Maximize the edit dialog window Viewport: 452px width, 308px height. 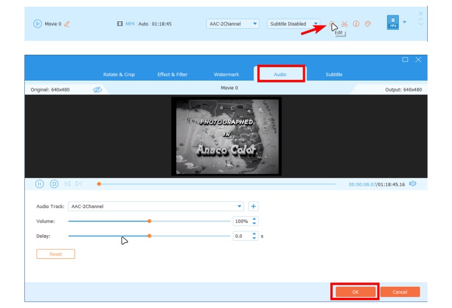[405, 60]
